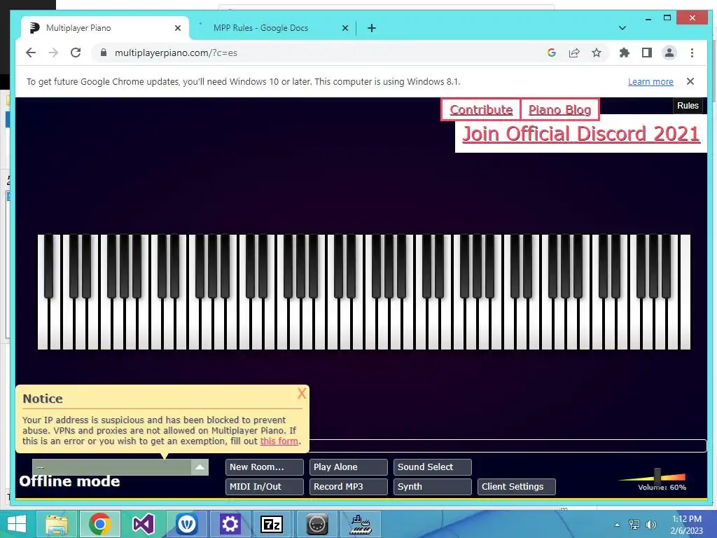This screenshot has height=538, width=717.
Task: Click the volume slider handle
Action: [x=657, y=476]
